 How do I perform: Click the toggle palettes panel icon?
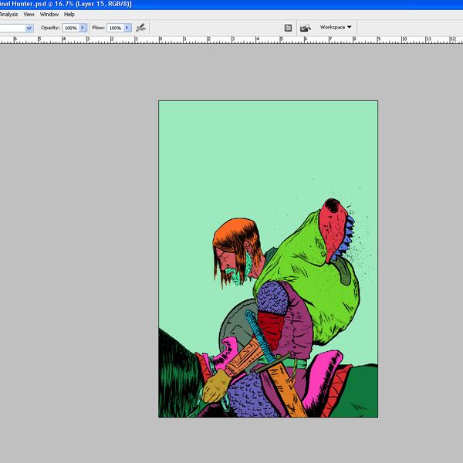pyautogui.click(x=288, y=28)
